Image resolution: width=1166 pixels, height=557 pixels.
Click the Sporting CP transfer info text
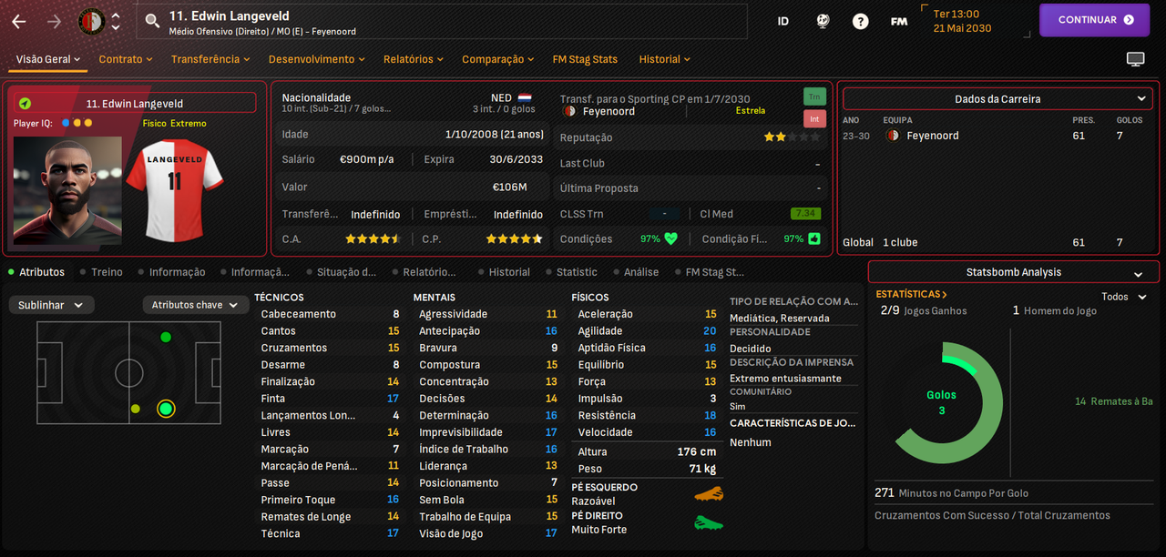[x=655, y=99]
